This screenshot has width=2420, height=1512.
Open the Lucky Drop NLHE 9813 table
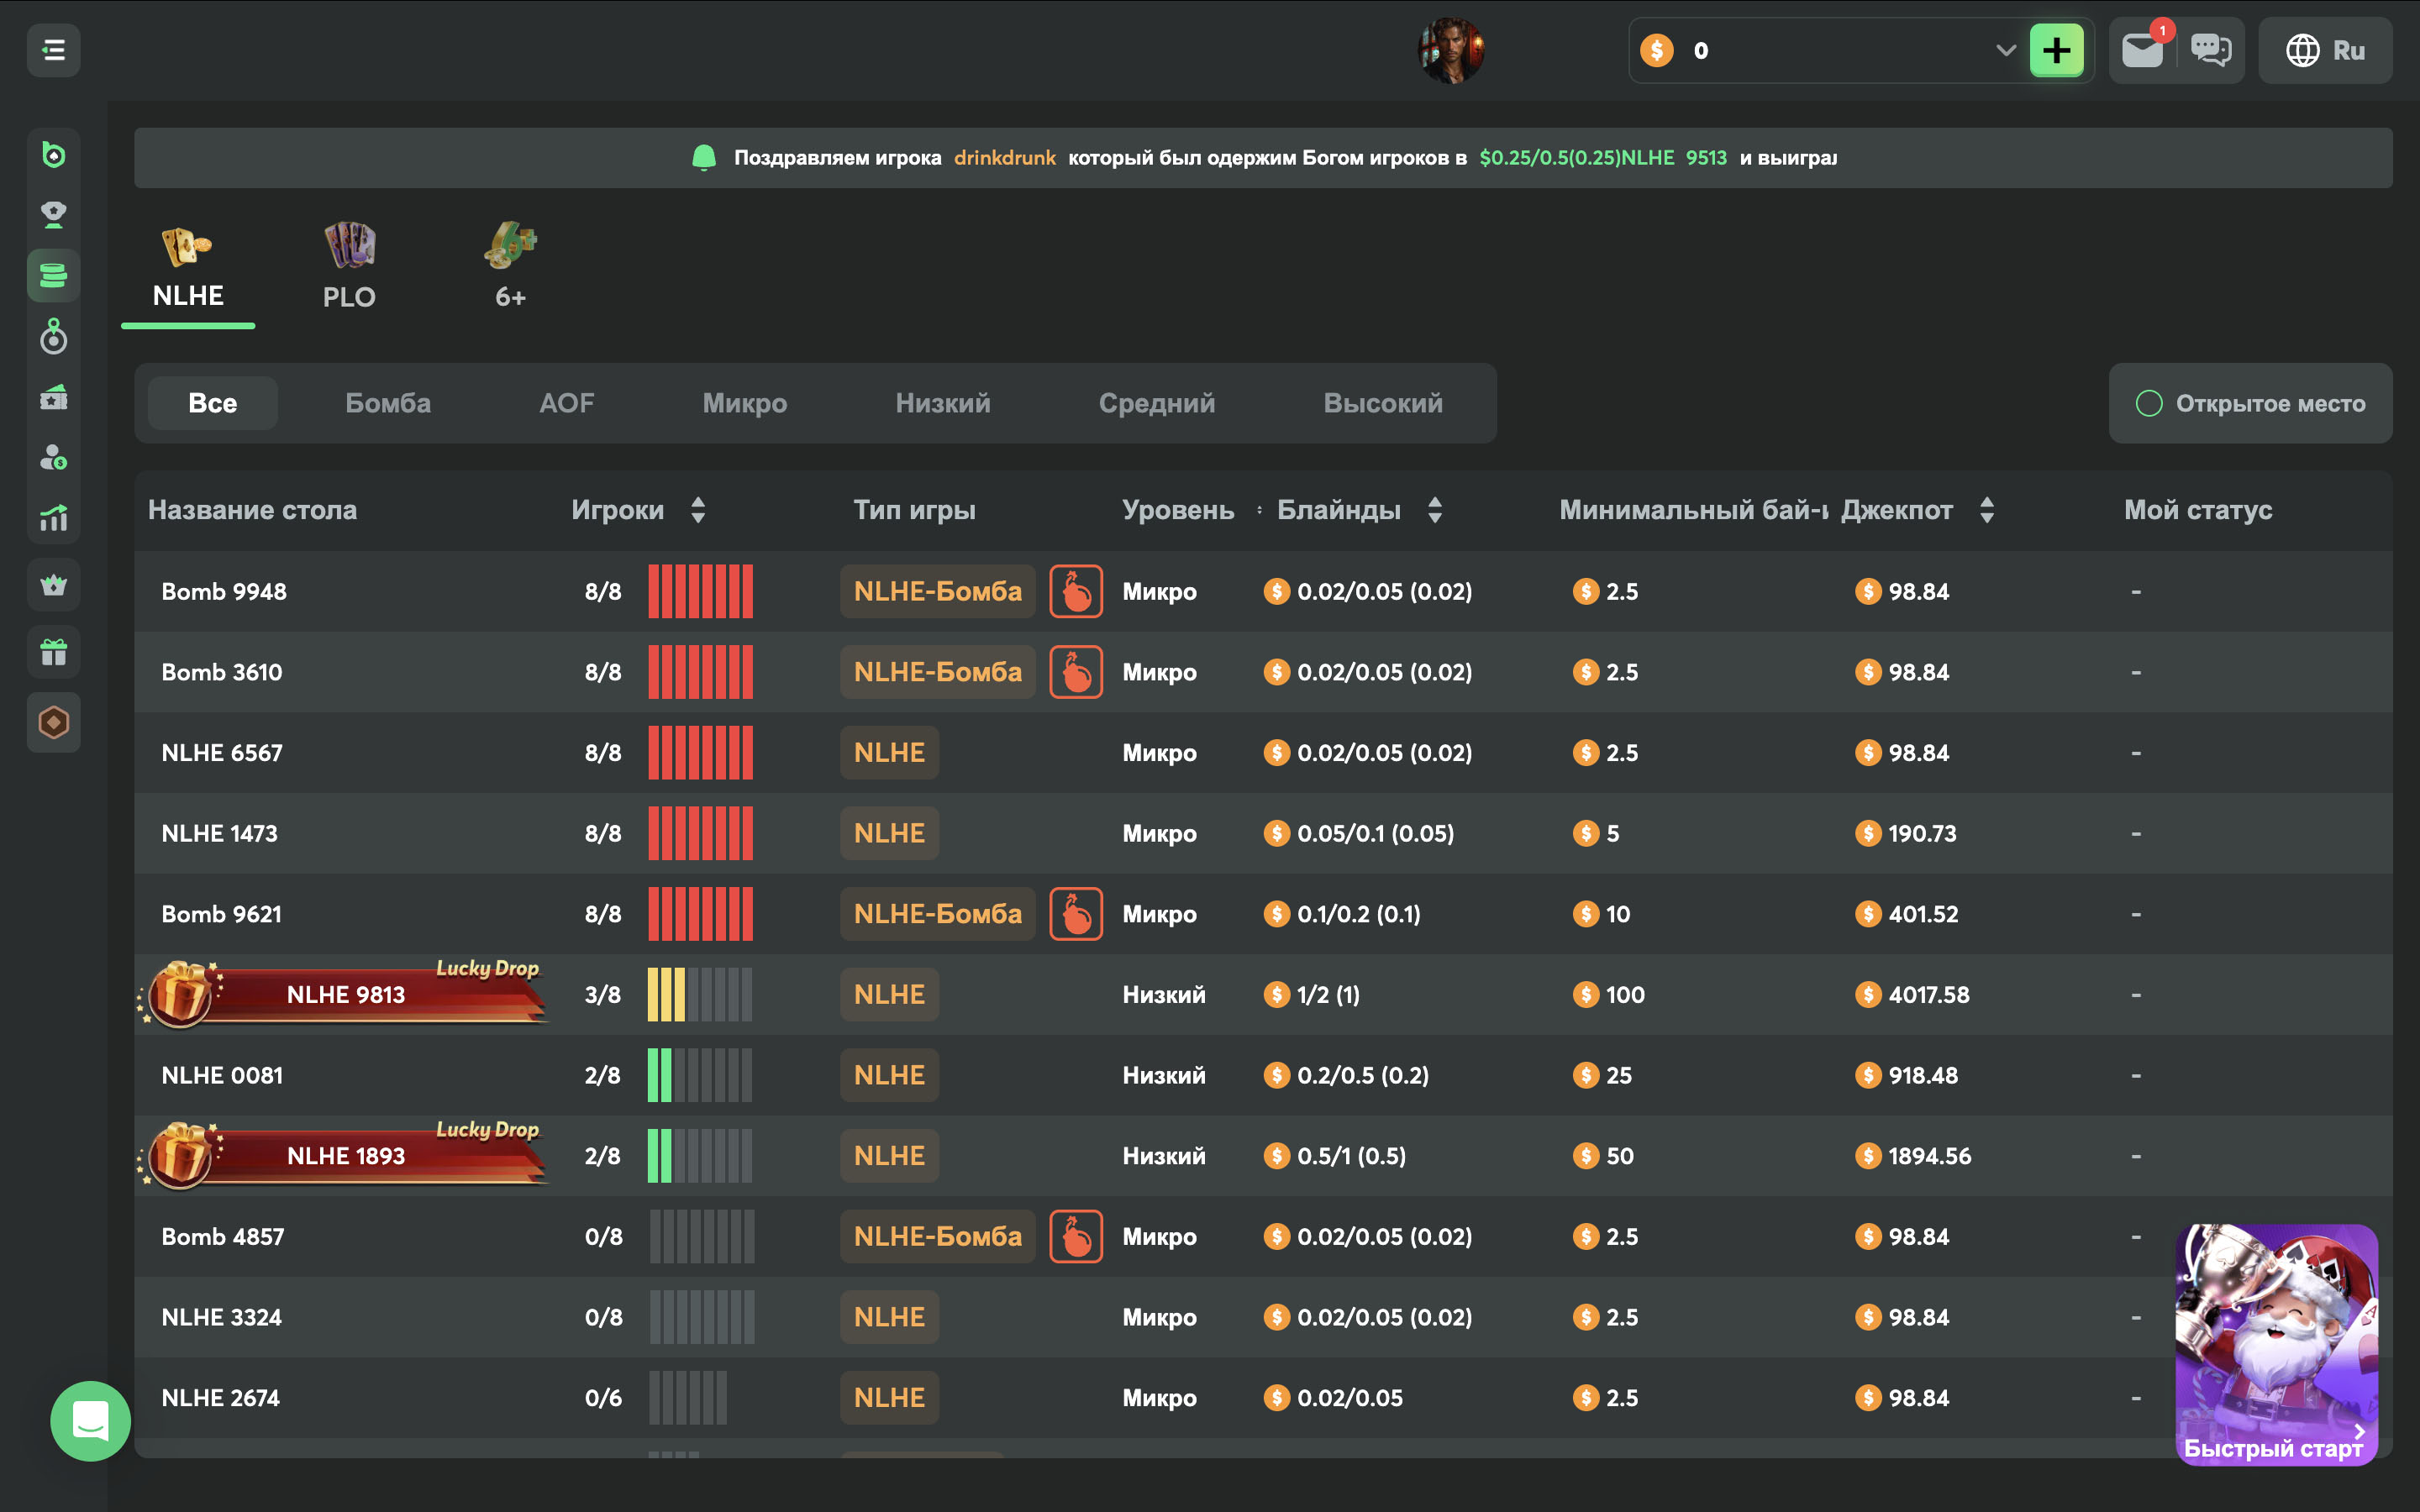pos(346,994)
